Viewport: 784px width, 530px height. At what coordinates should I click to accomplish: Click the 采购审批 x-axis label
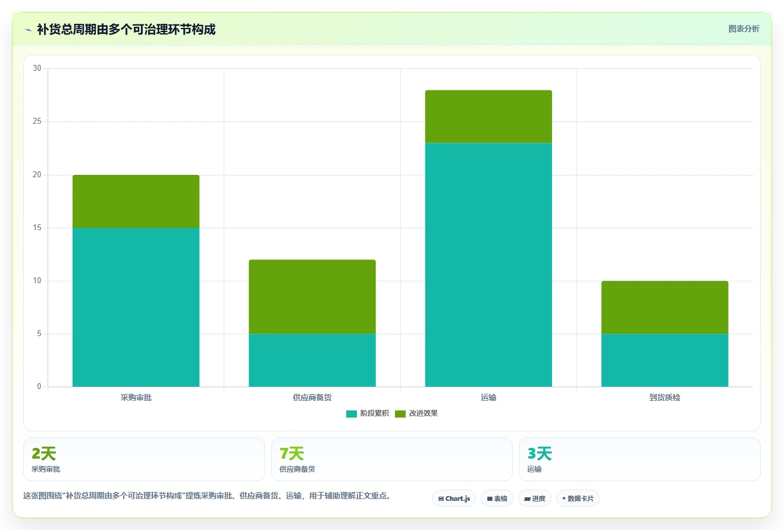136,397
